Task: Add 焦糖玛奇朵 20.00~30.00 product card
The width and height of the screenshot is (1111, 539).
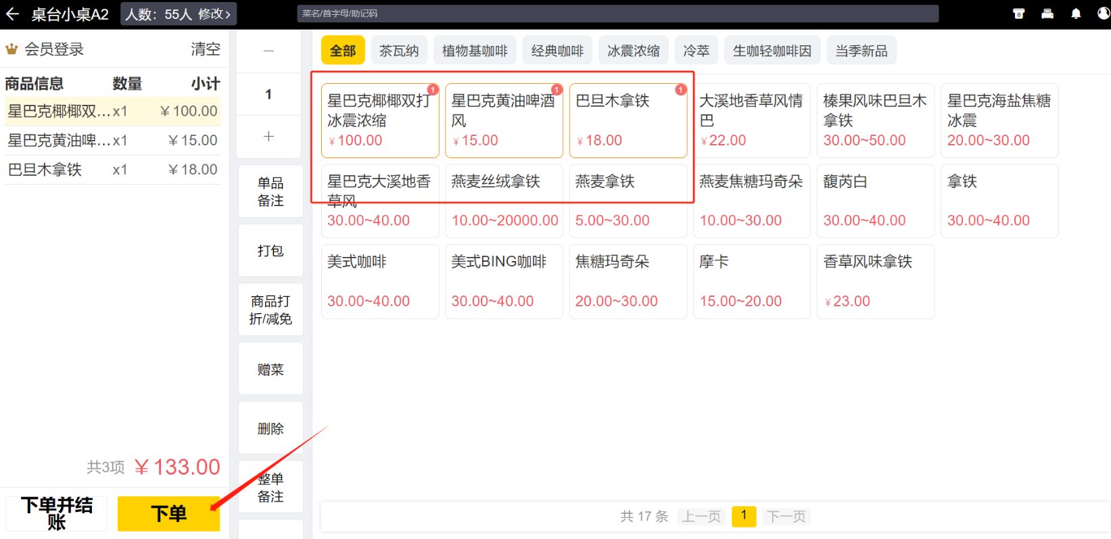Action: 628,281
